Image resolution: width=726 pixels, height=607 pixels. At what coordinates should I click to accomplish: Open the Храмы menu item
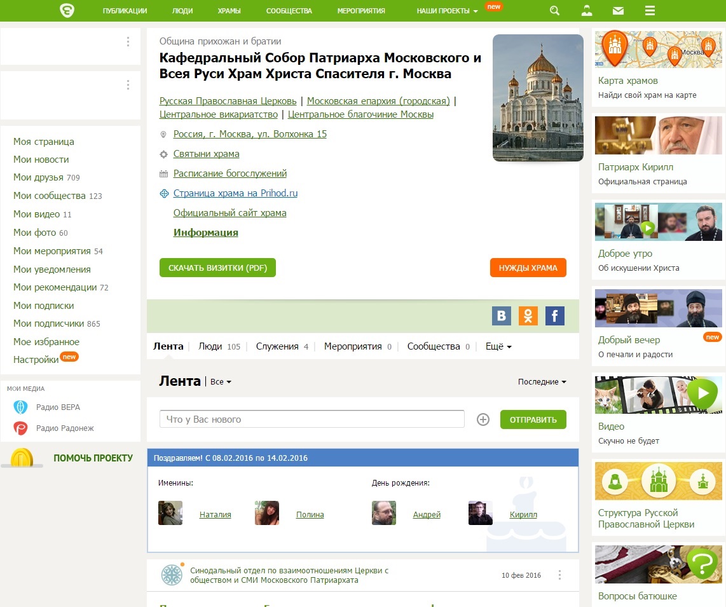pyautogui.click(x=229, y=11)
